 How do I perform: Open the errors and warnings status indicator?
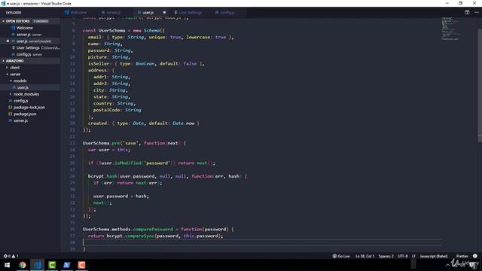[11, 256]
